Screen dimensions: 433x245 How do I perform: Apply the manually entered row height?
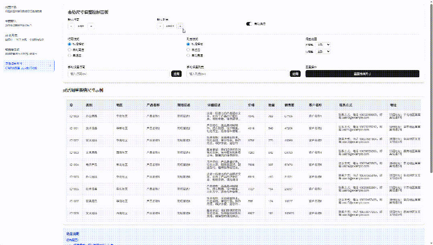(x=176, y=74)
